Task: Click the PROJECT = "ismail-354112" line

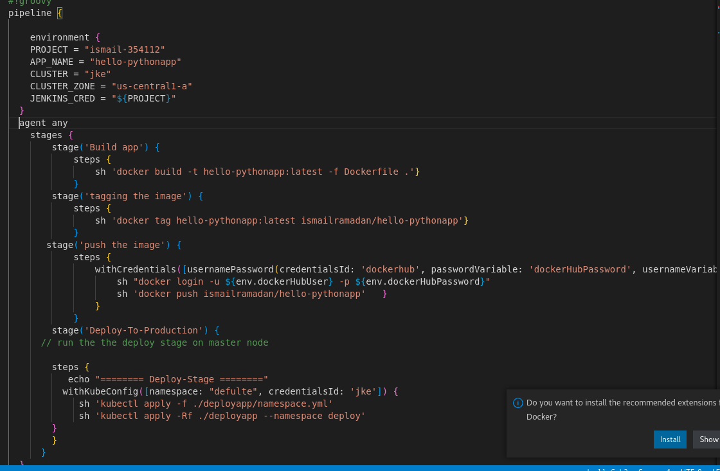Action: coord(97,49)
